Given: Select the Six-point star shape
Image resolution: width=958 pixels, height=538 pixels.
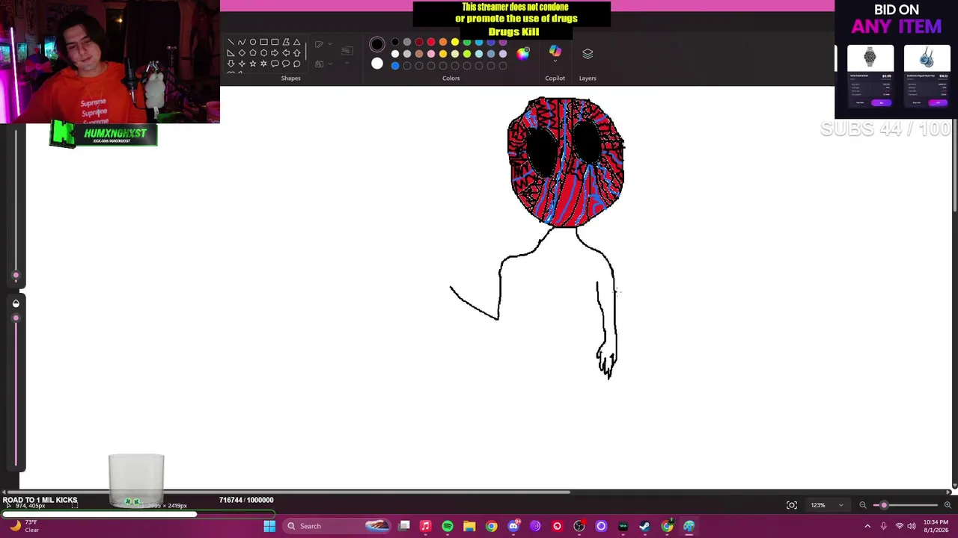Looking at the screenshot, I should tap(263, 64).
